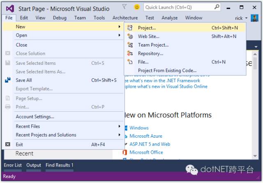Expand the New submenu arrow
Image resolution: width=263 pixels, height=183 pixels.
click(120, 26)
